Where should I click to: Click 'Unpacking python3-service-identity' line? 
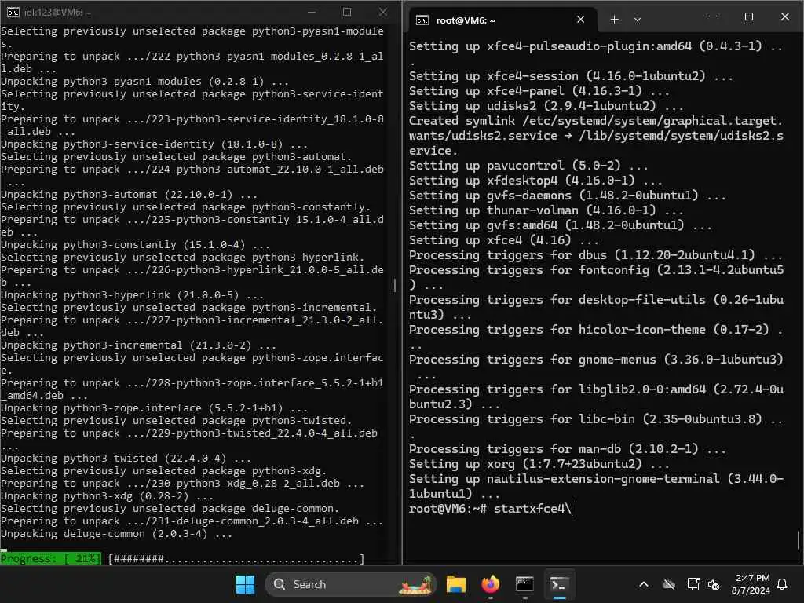pos(154,144)
